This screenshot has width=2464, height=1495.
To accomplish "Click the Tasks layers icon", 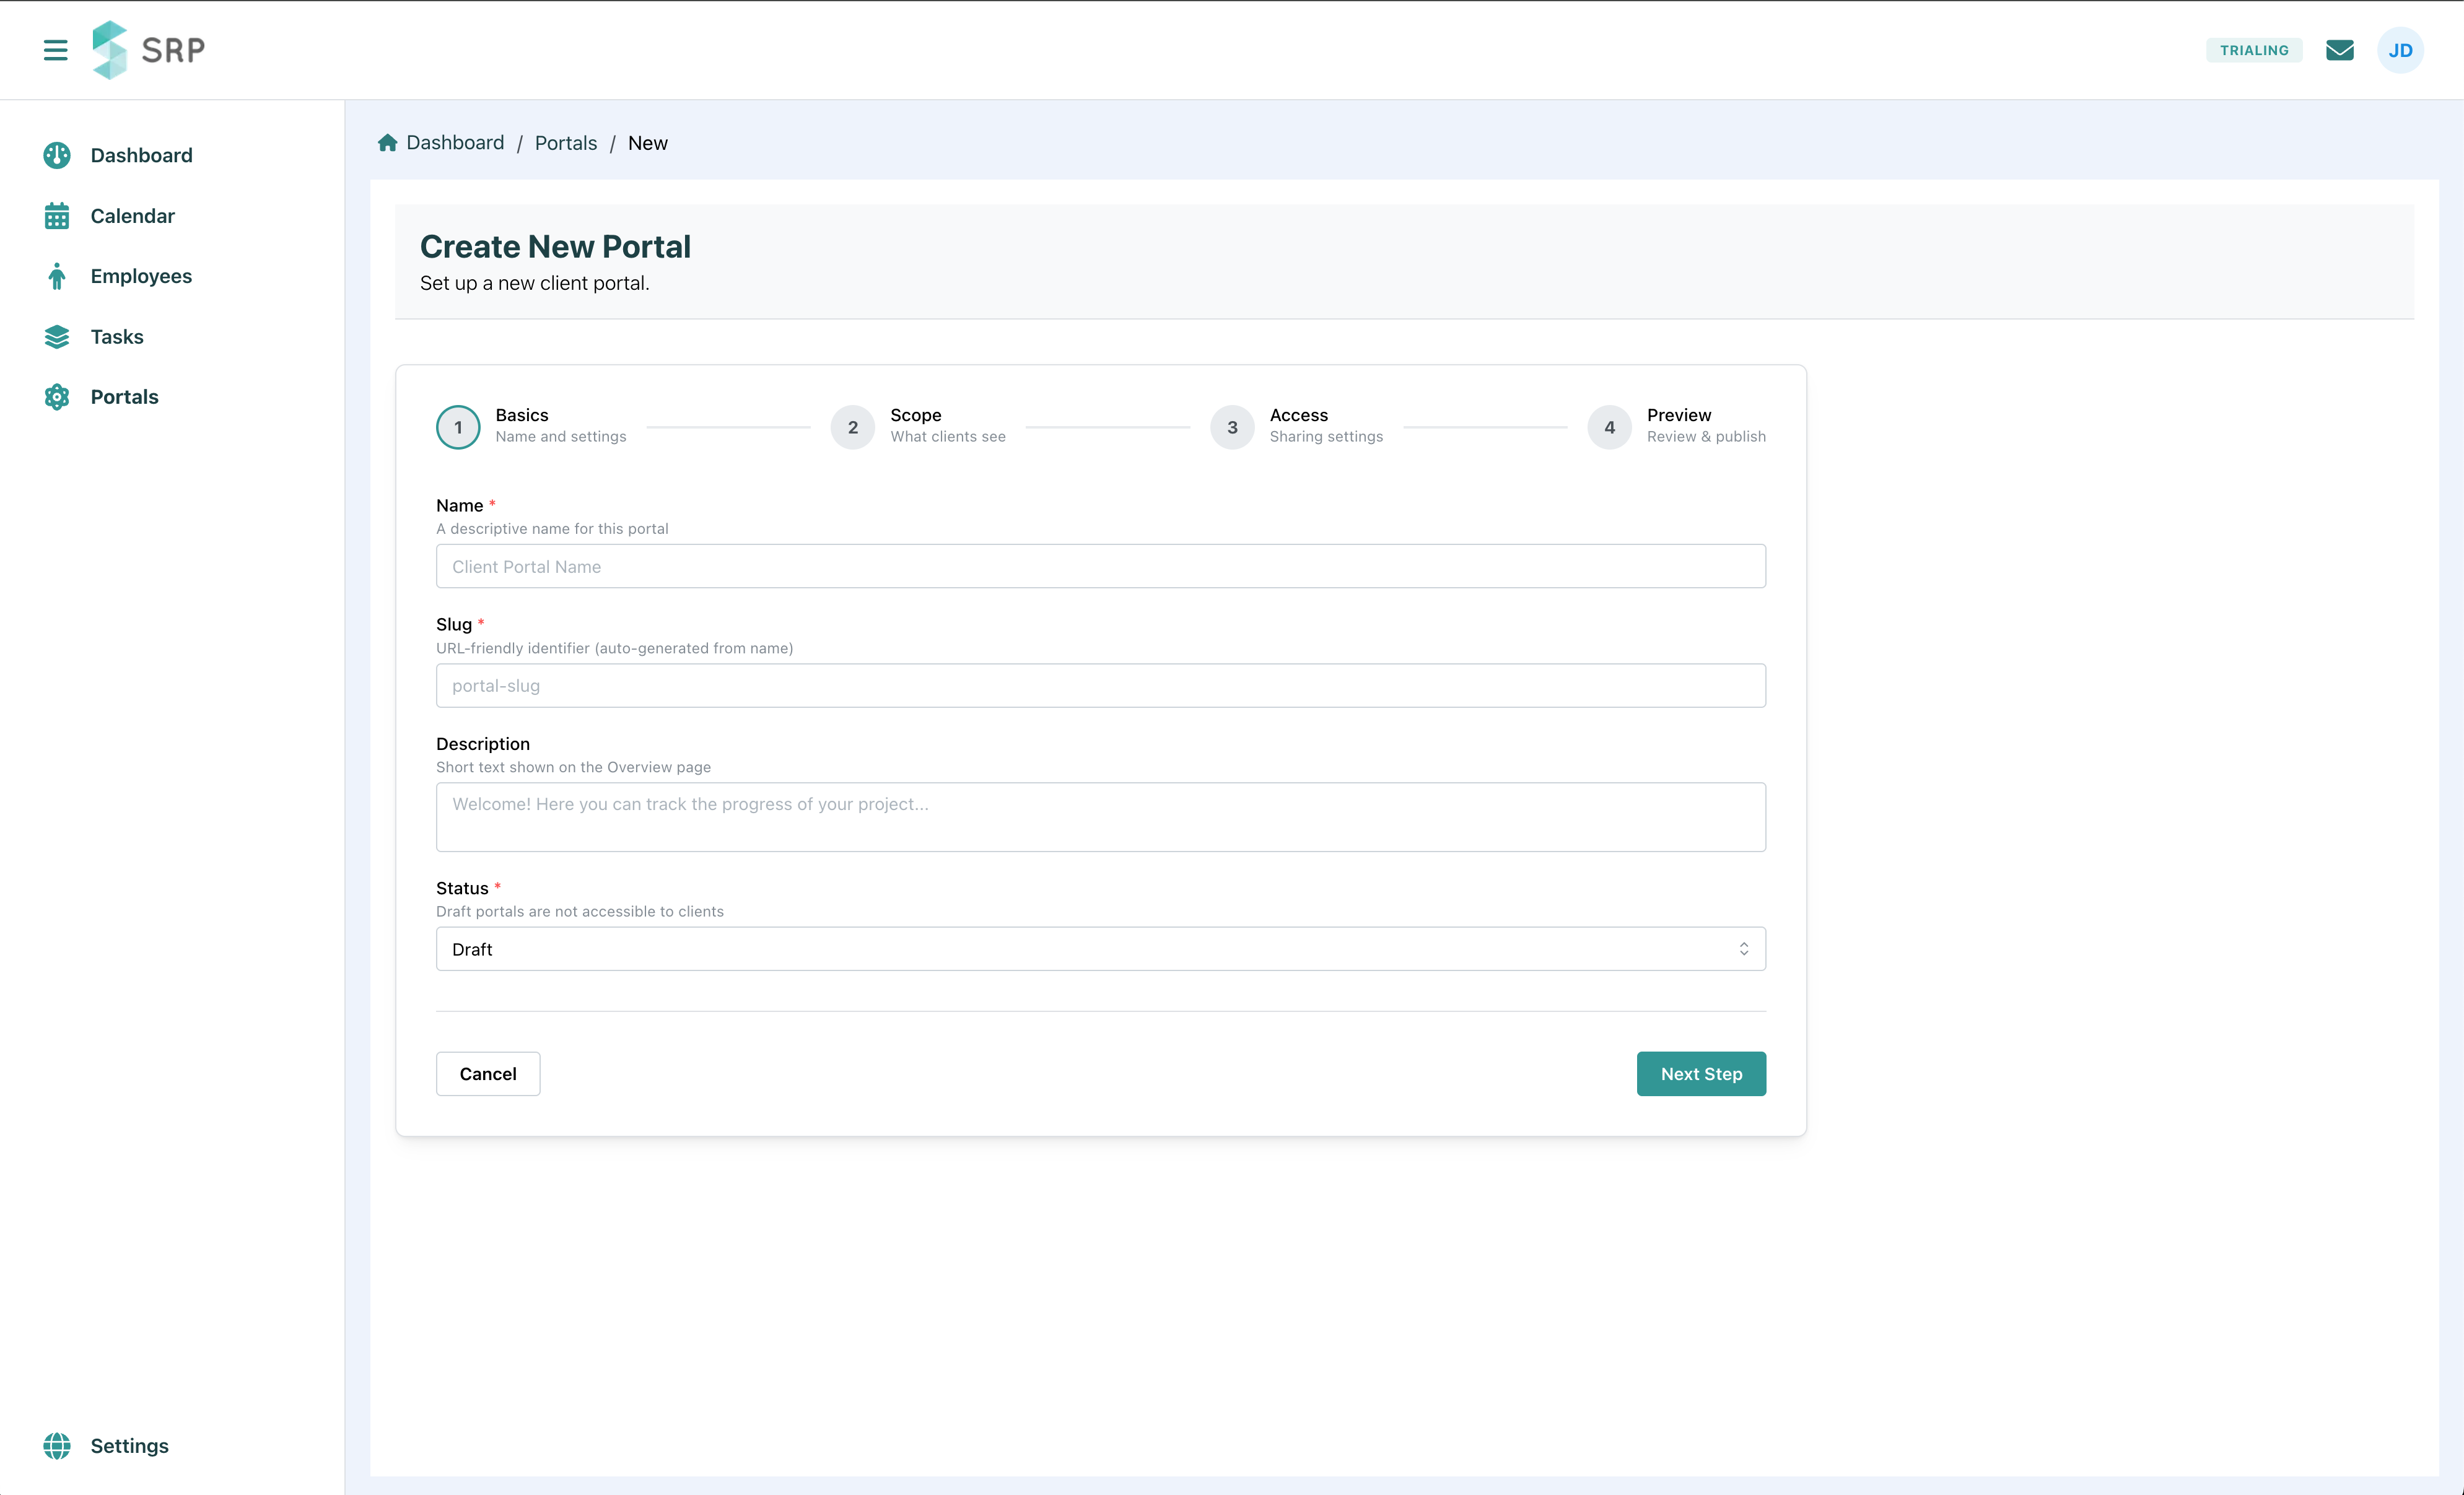I will click(x=57, y=337).
